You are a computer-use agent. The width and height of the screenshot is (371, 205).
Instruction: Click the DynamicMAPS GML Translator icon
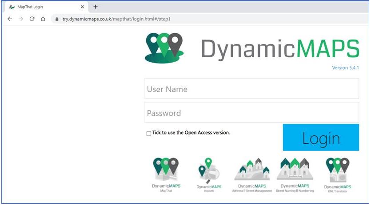click(x=337, y=175)
